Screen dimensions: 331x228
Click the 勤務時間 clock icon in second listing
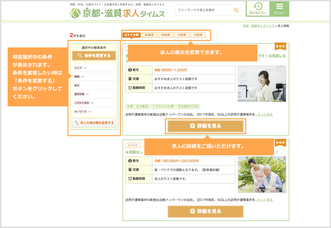pos(130,179)
